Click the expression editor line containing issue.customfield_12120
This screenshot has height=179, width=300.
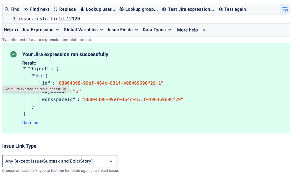(x=153, y=19)
